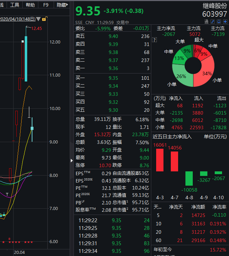Click the 大单 net value -2135
This screenshot has height=256, width=229.
[x=176, y=113]
